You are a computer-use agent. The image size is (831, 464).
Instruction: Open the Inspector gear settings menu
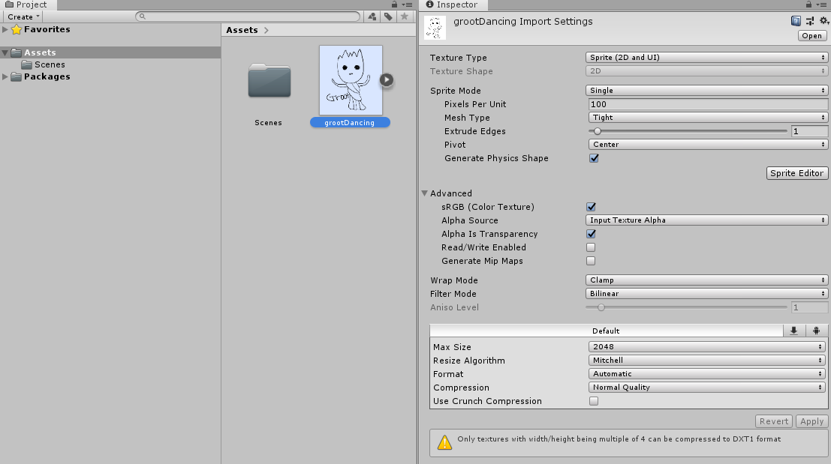pos(824,21)
